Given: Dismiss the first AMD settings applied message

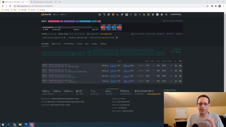Looking at the screenshot, I should [x=64, y=38].
